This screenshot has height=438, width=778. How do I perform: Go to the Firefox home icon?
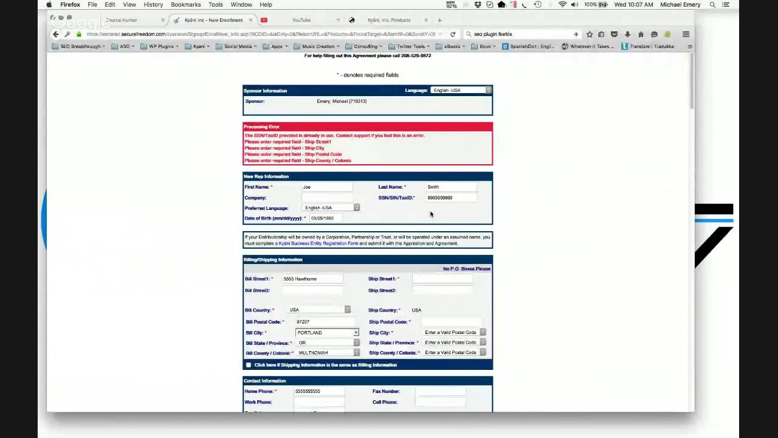[641, 34]
